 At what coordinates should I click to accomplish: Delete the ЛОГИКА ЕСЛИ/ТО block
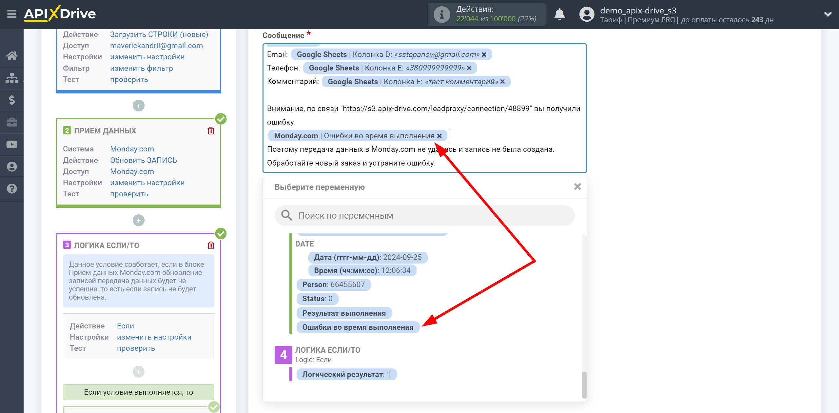point(211,245)
